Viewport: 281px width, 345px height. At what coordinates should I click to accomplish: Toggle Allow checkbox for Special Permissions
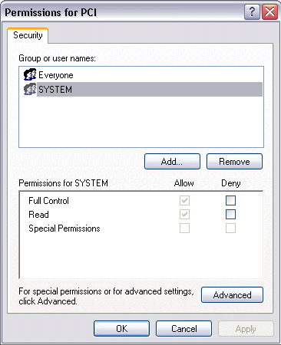[x=184, y=228]
